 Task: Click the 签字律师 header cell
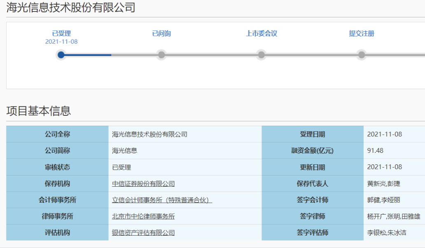tap(313, 216)
